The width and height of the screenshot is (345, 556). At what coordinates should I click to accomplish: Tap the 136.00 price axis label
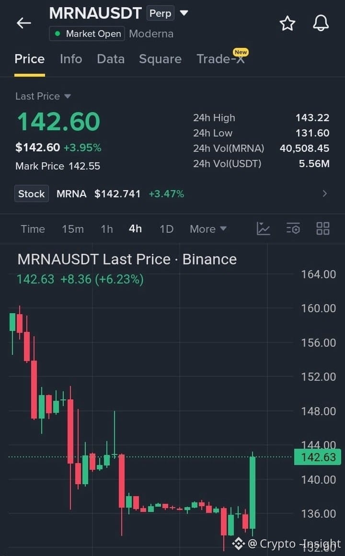click(318, 513)
